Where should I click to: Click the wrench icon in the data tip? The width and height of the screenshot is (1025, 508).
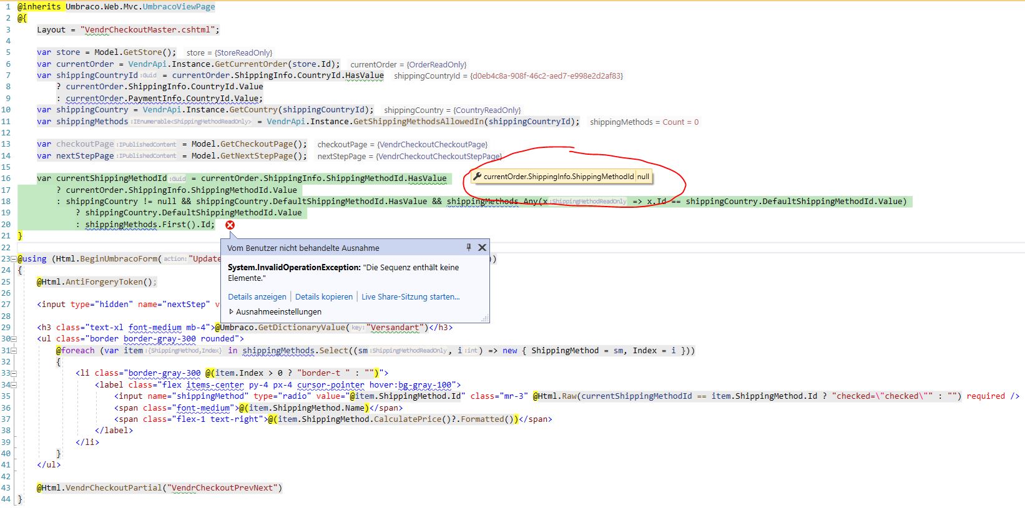pos(477,177)
